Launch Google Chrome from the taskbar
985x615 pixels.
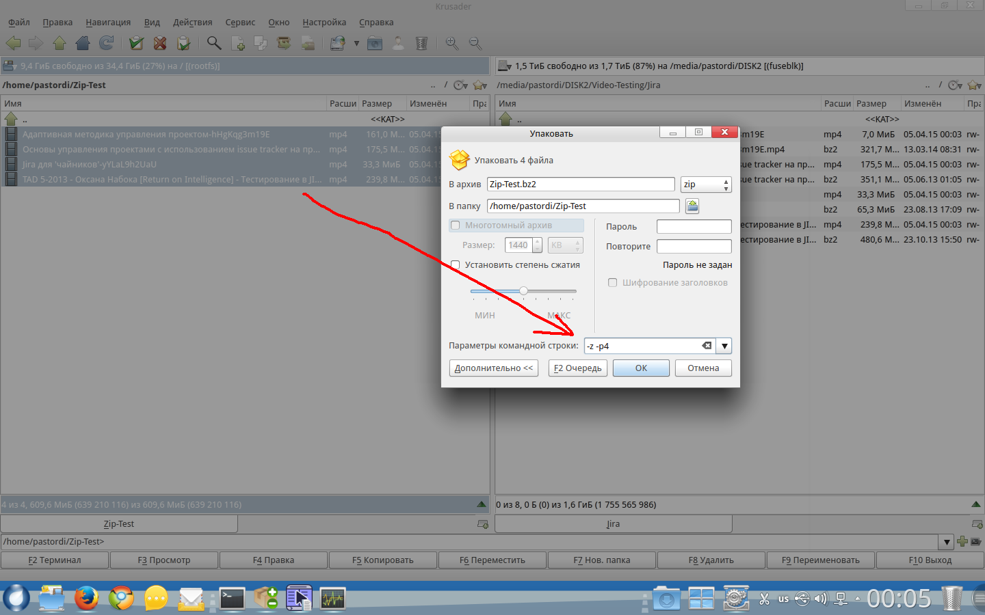coord(121,598)
